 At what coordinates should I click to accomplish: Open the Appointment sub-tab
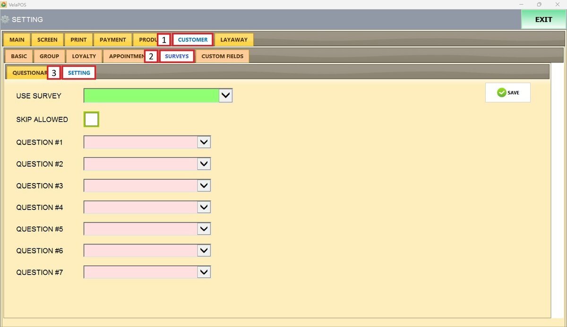(x=124, y=56)
